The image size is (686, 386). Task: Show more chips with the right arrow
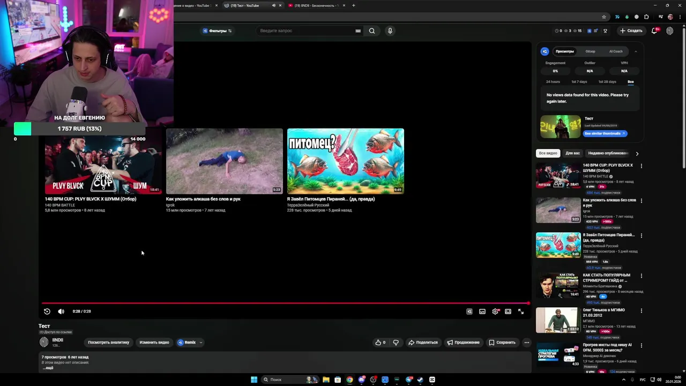[637, 154]
